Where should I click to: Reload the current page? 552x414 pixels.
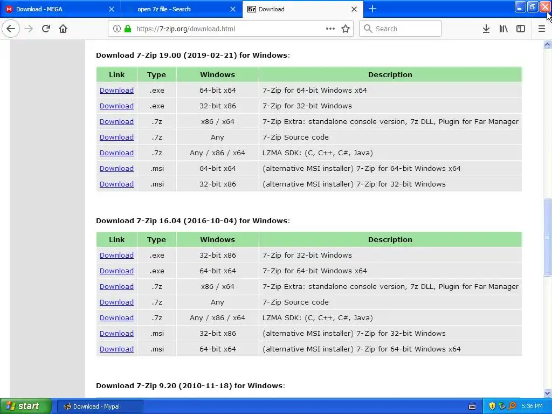pyautogui.click(x=46, y=29)
